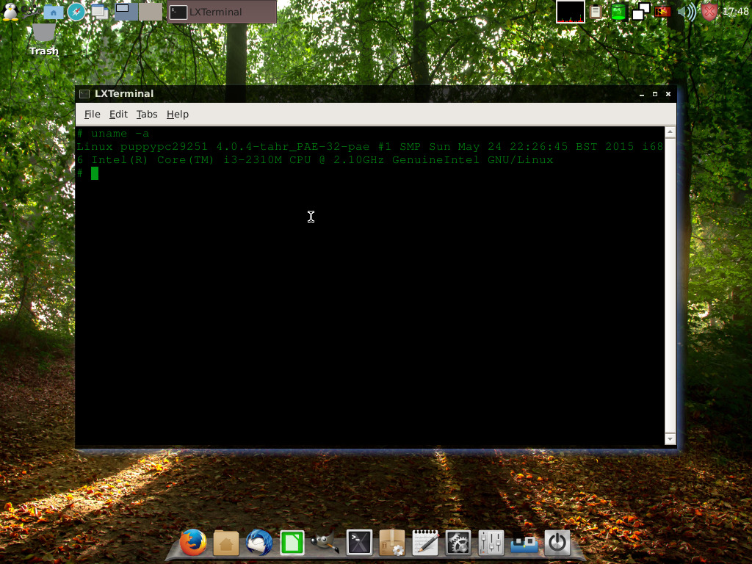Screen dimensions: 752x564
Task: Open the clipboard manager tray icon
Action: pyautogui.click(x=595, y=12)
